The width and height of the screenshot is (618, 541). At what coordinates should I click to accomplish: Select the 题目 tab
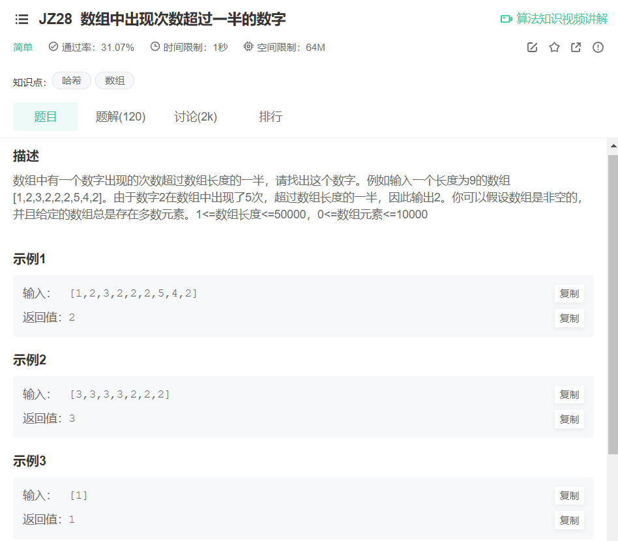pyautogui.click(x=46, y=117)
